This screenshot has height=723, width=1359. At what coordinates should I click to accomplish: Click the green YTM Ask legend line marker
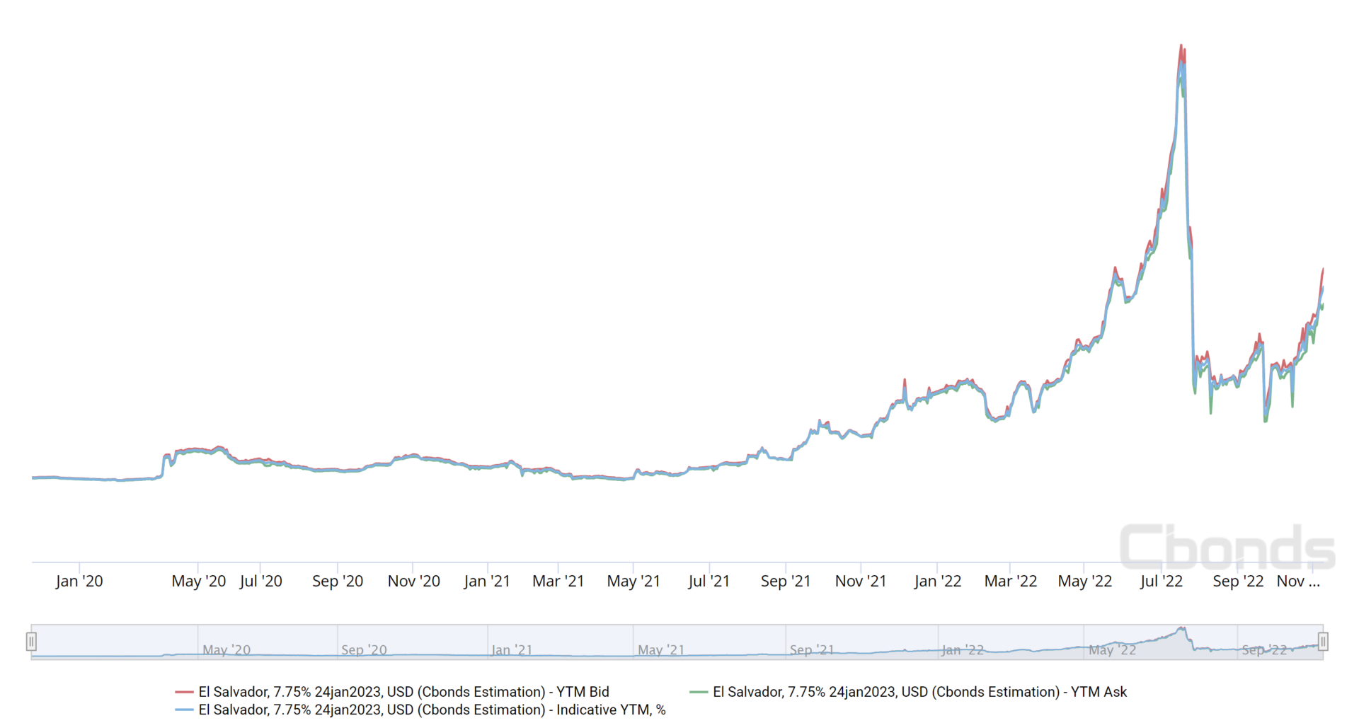(699, 692)
